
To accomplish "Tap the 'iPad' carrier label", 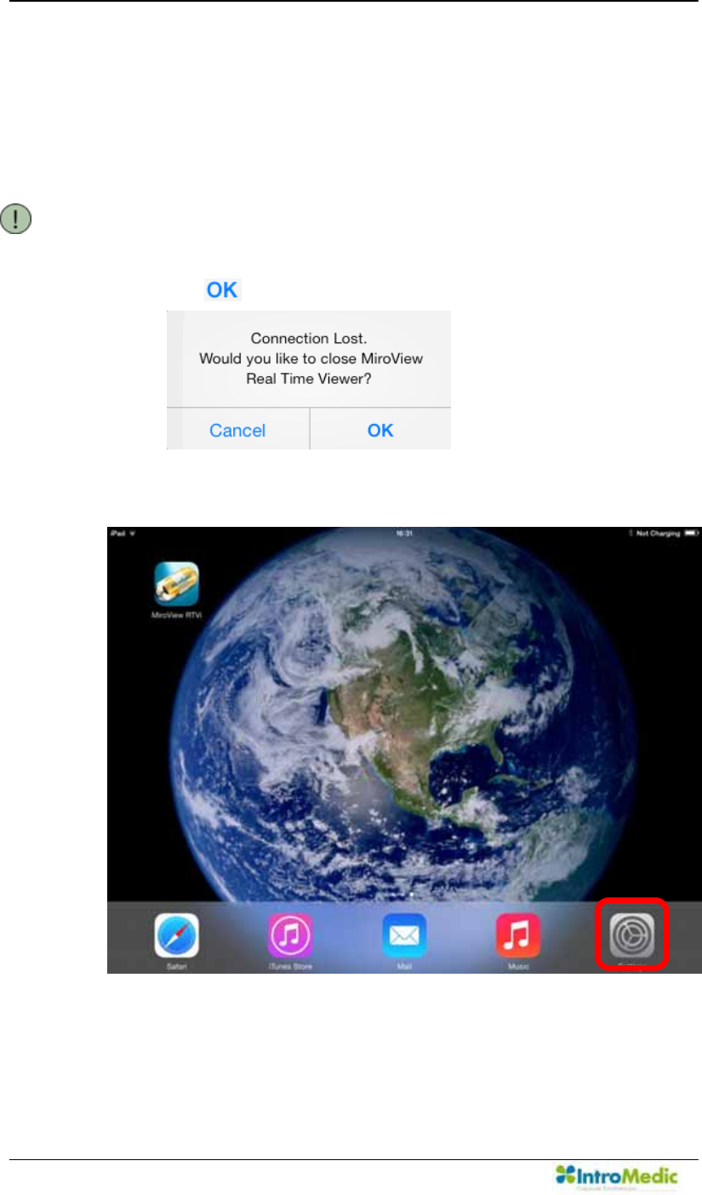I will (117, 534).
